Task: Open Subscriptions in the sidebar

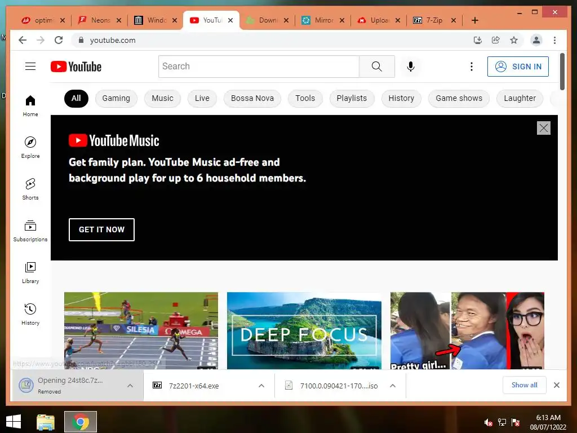Action: pyautogui.click(x=30, y=231)
